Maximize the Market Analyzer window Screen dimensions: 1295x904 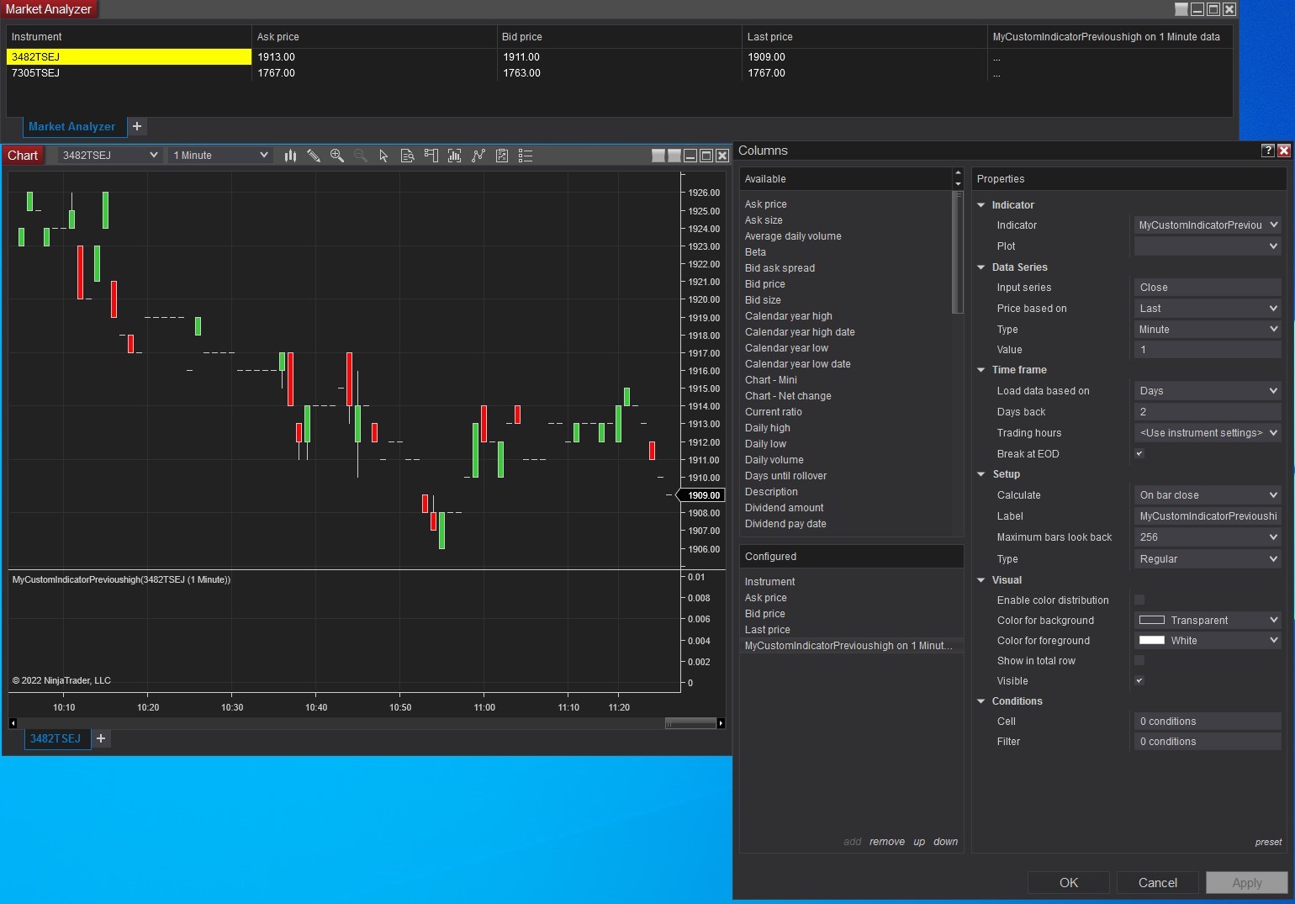click(x=1213, y=9)
